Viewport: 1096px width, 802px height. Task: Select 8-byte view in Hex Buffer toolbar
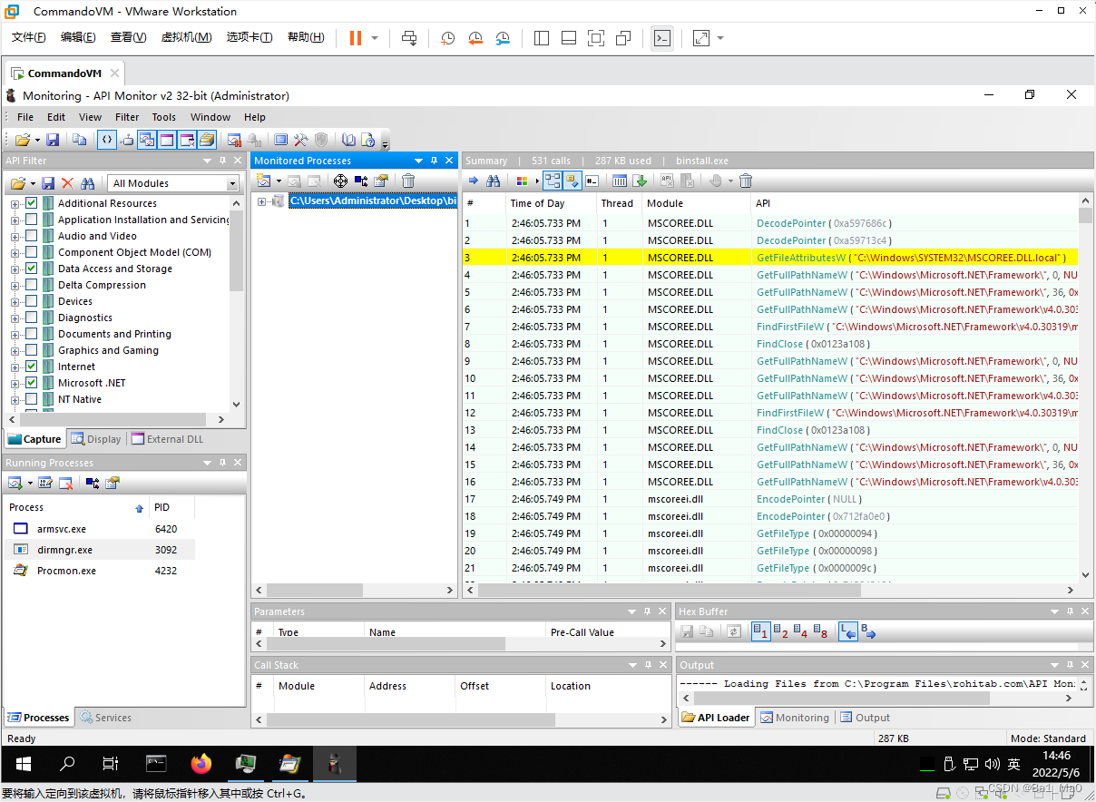click(x=821, y=631)
